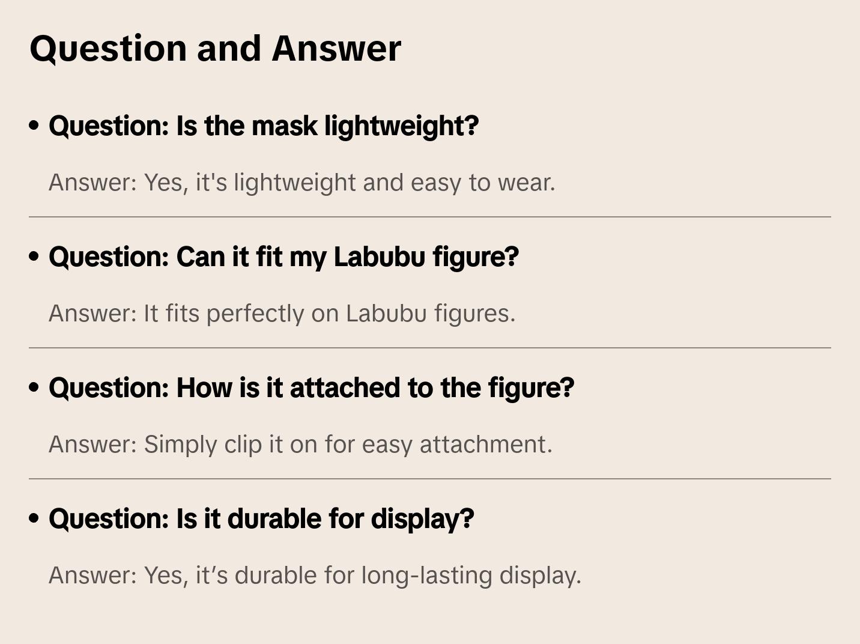
Task: Click the "Question and Answer" heading
Action: [215, 48]
